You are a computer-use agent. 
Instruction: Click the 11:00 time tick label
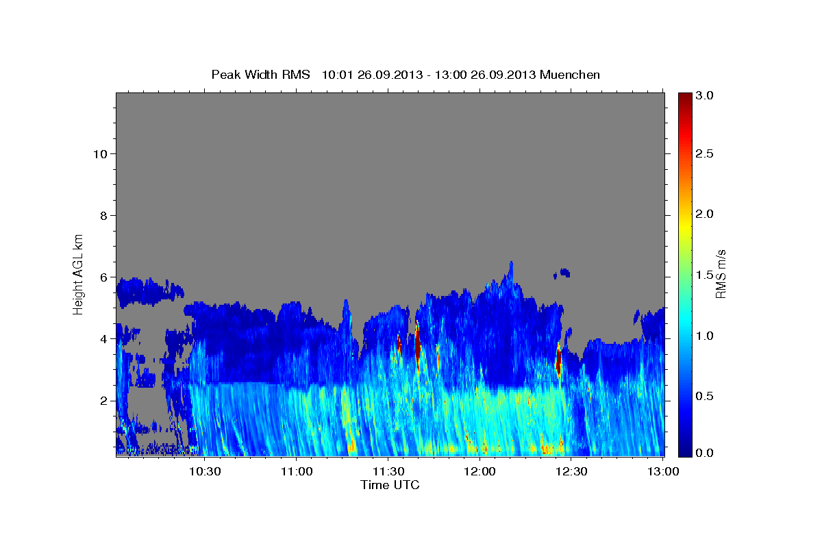tap(297, 471)
